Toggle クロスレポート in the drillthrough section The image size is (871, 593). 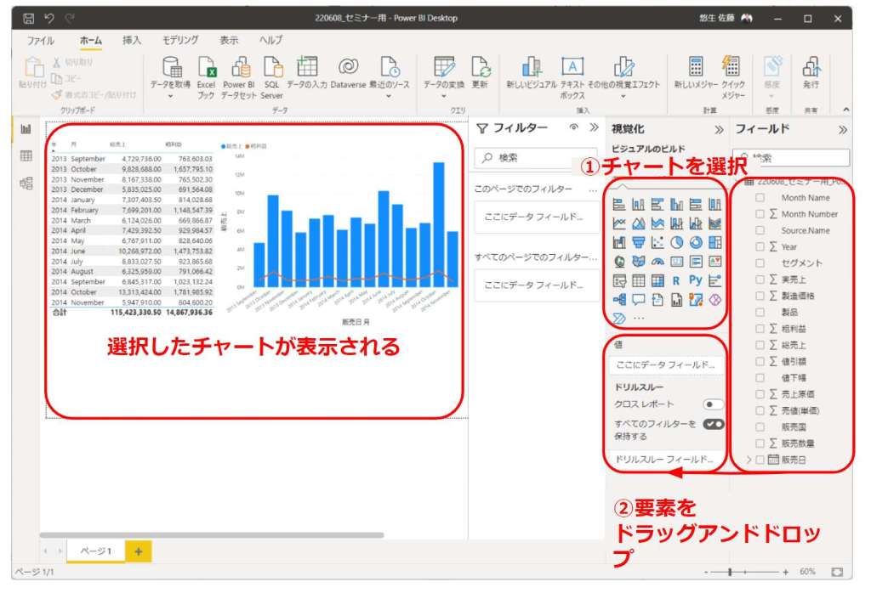(x=713, y=404)
